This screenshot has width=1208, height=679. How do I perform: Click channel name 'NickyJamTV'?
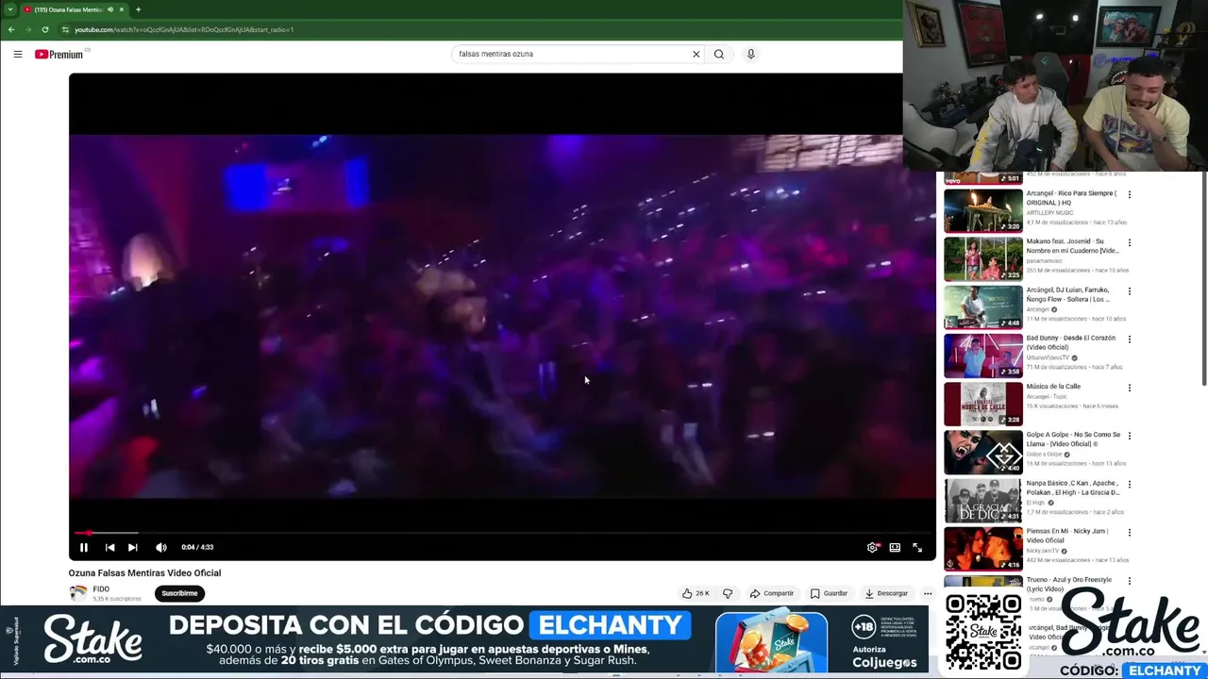[x=1043, y=551]
